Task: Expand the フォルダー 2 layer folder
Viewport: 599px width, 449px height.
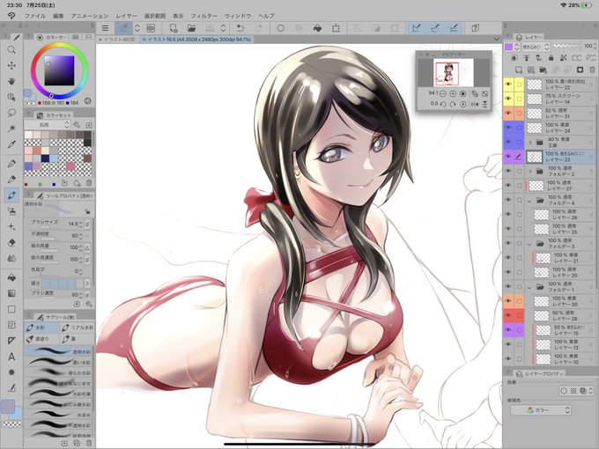Action: point(530,171)
